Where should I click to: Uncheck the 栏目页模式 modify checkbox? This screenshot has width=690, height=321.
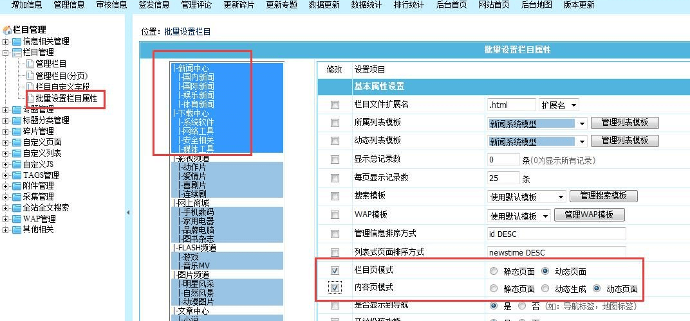pos(335,270)
